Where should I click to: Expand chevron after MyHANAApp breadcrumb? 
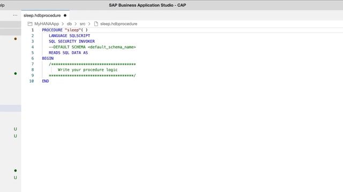tap(63, 23)
